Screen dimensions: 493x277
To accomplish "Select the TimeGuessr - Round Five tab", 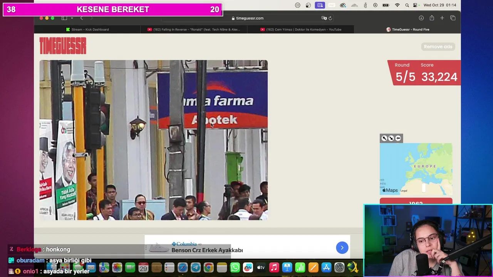I will pyautogui.click(x=407, y=29).
